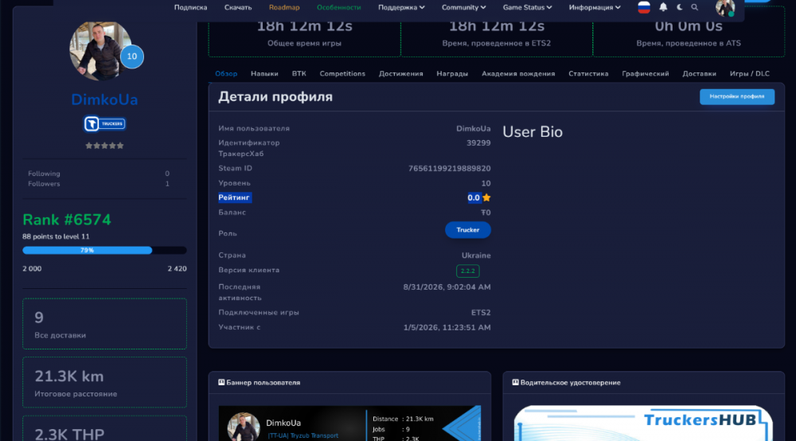This screenshot has width=796, height=441.
Task: Switch to the Статистика tab
Action: [588, 73]
